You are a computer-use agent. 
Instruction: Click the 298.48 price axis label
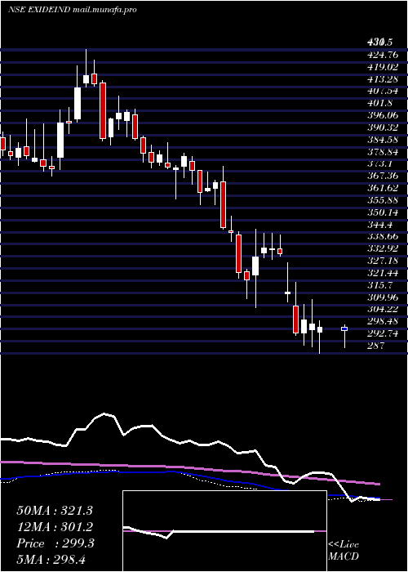382,321
